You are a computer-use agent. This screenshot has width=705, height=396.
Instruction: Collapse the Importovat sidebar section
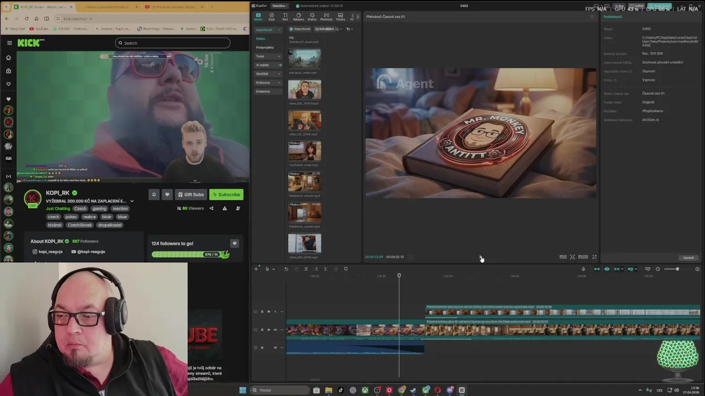tap(268, 29)
